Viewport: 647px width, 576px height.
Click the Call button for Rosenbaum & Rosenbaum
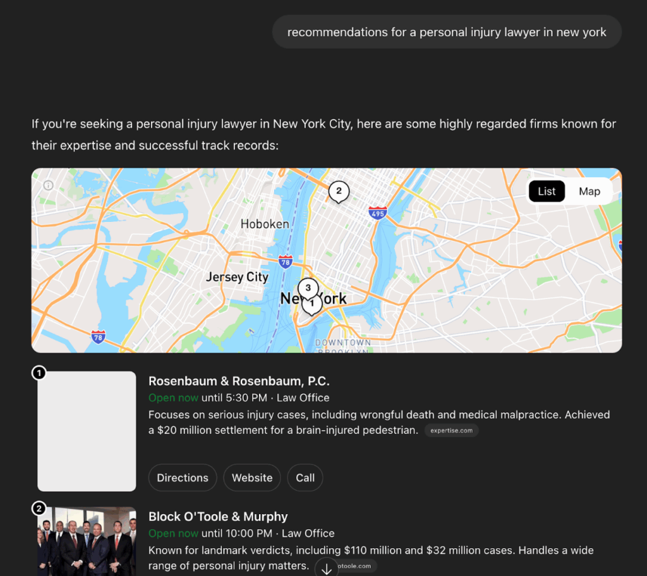pos(305,477)
